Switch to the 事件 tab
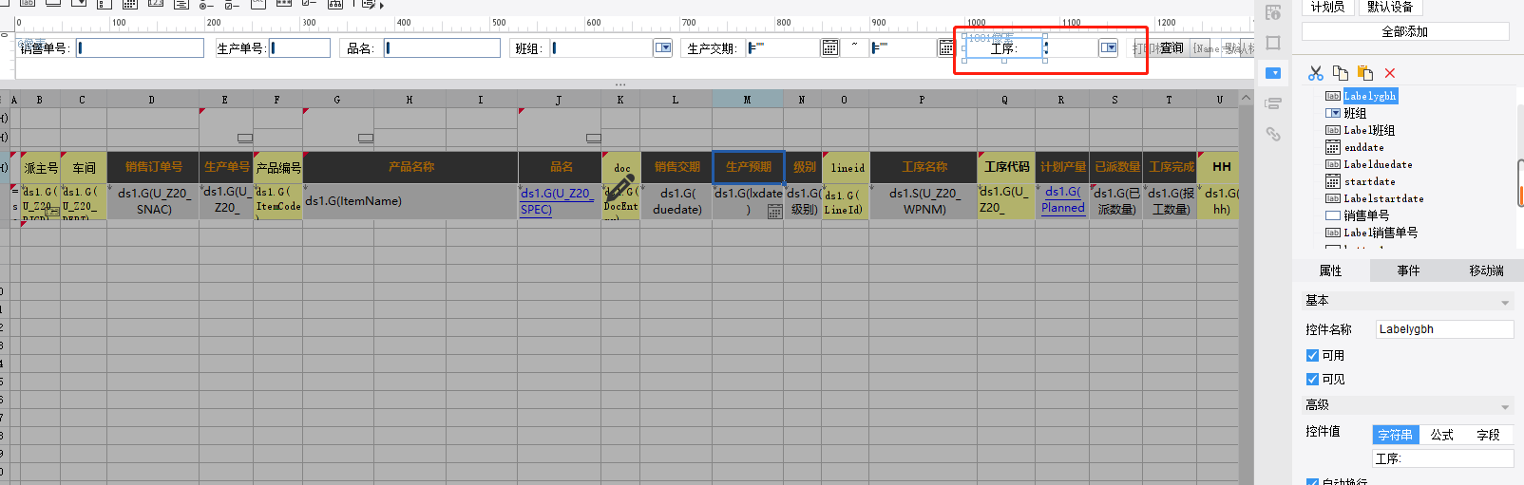1524x485 pixels. point(1409,270)
